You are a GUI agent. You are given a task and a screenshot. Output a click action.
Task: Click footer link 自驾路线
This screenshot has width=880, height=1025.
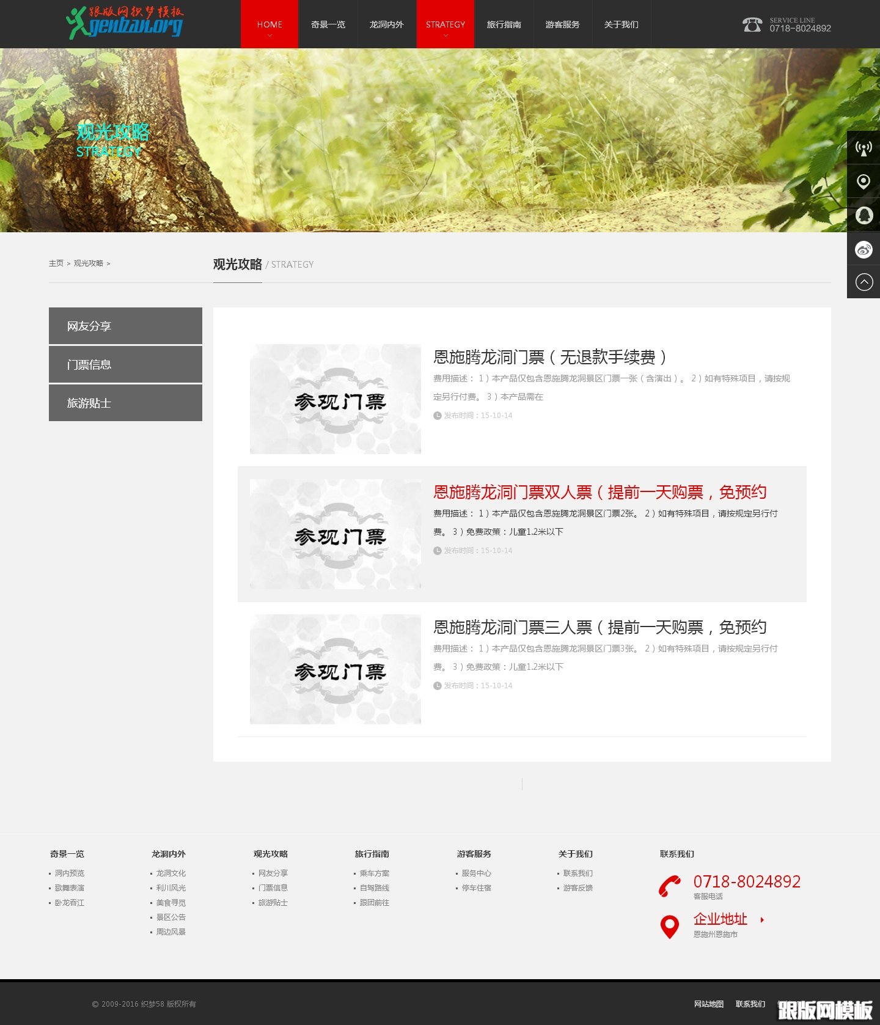click(x=375, y=888)
